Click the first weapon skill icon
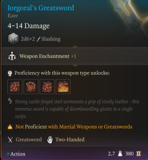Viewport: 148px width, 160px height. [15, 86]
